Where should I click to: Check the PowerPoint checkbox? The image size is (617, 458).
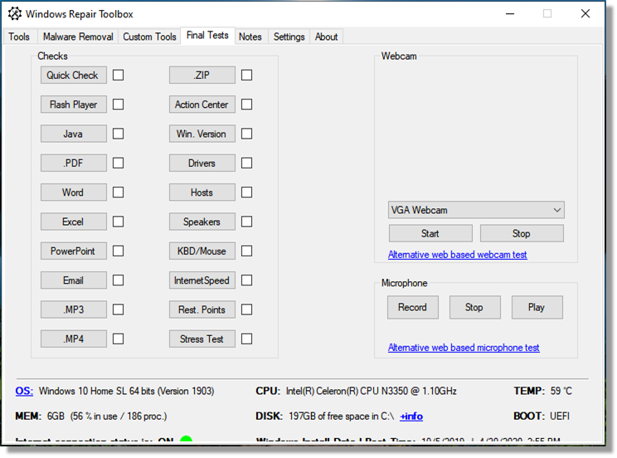point(118,251)
